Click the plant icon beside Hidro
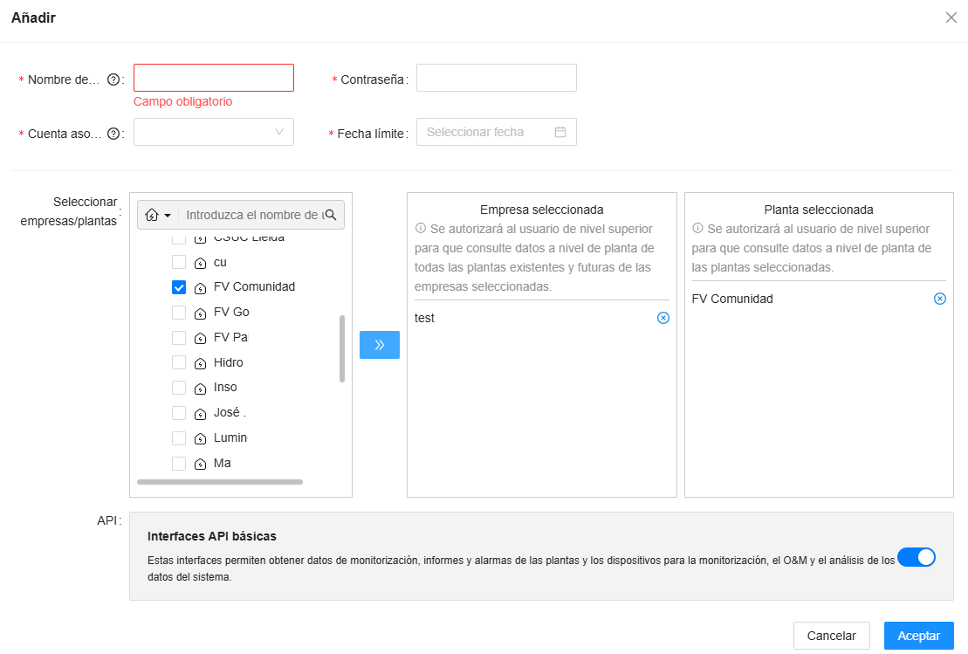Screen dimensions: 968x654 click(x=200, y=363)
